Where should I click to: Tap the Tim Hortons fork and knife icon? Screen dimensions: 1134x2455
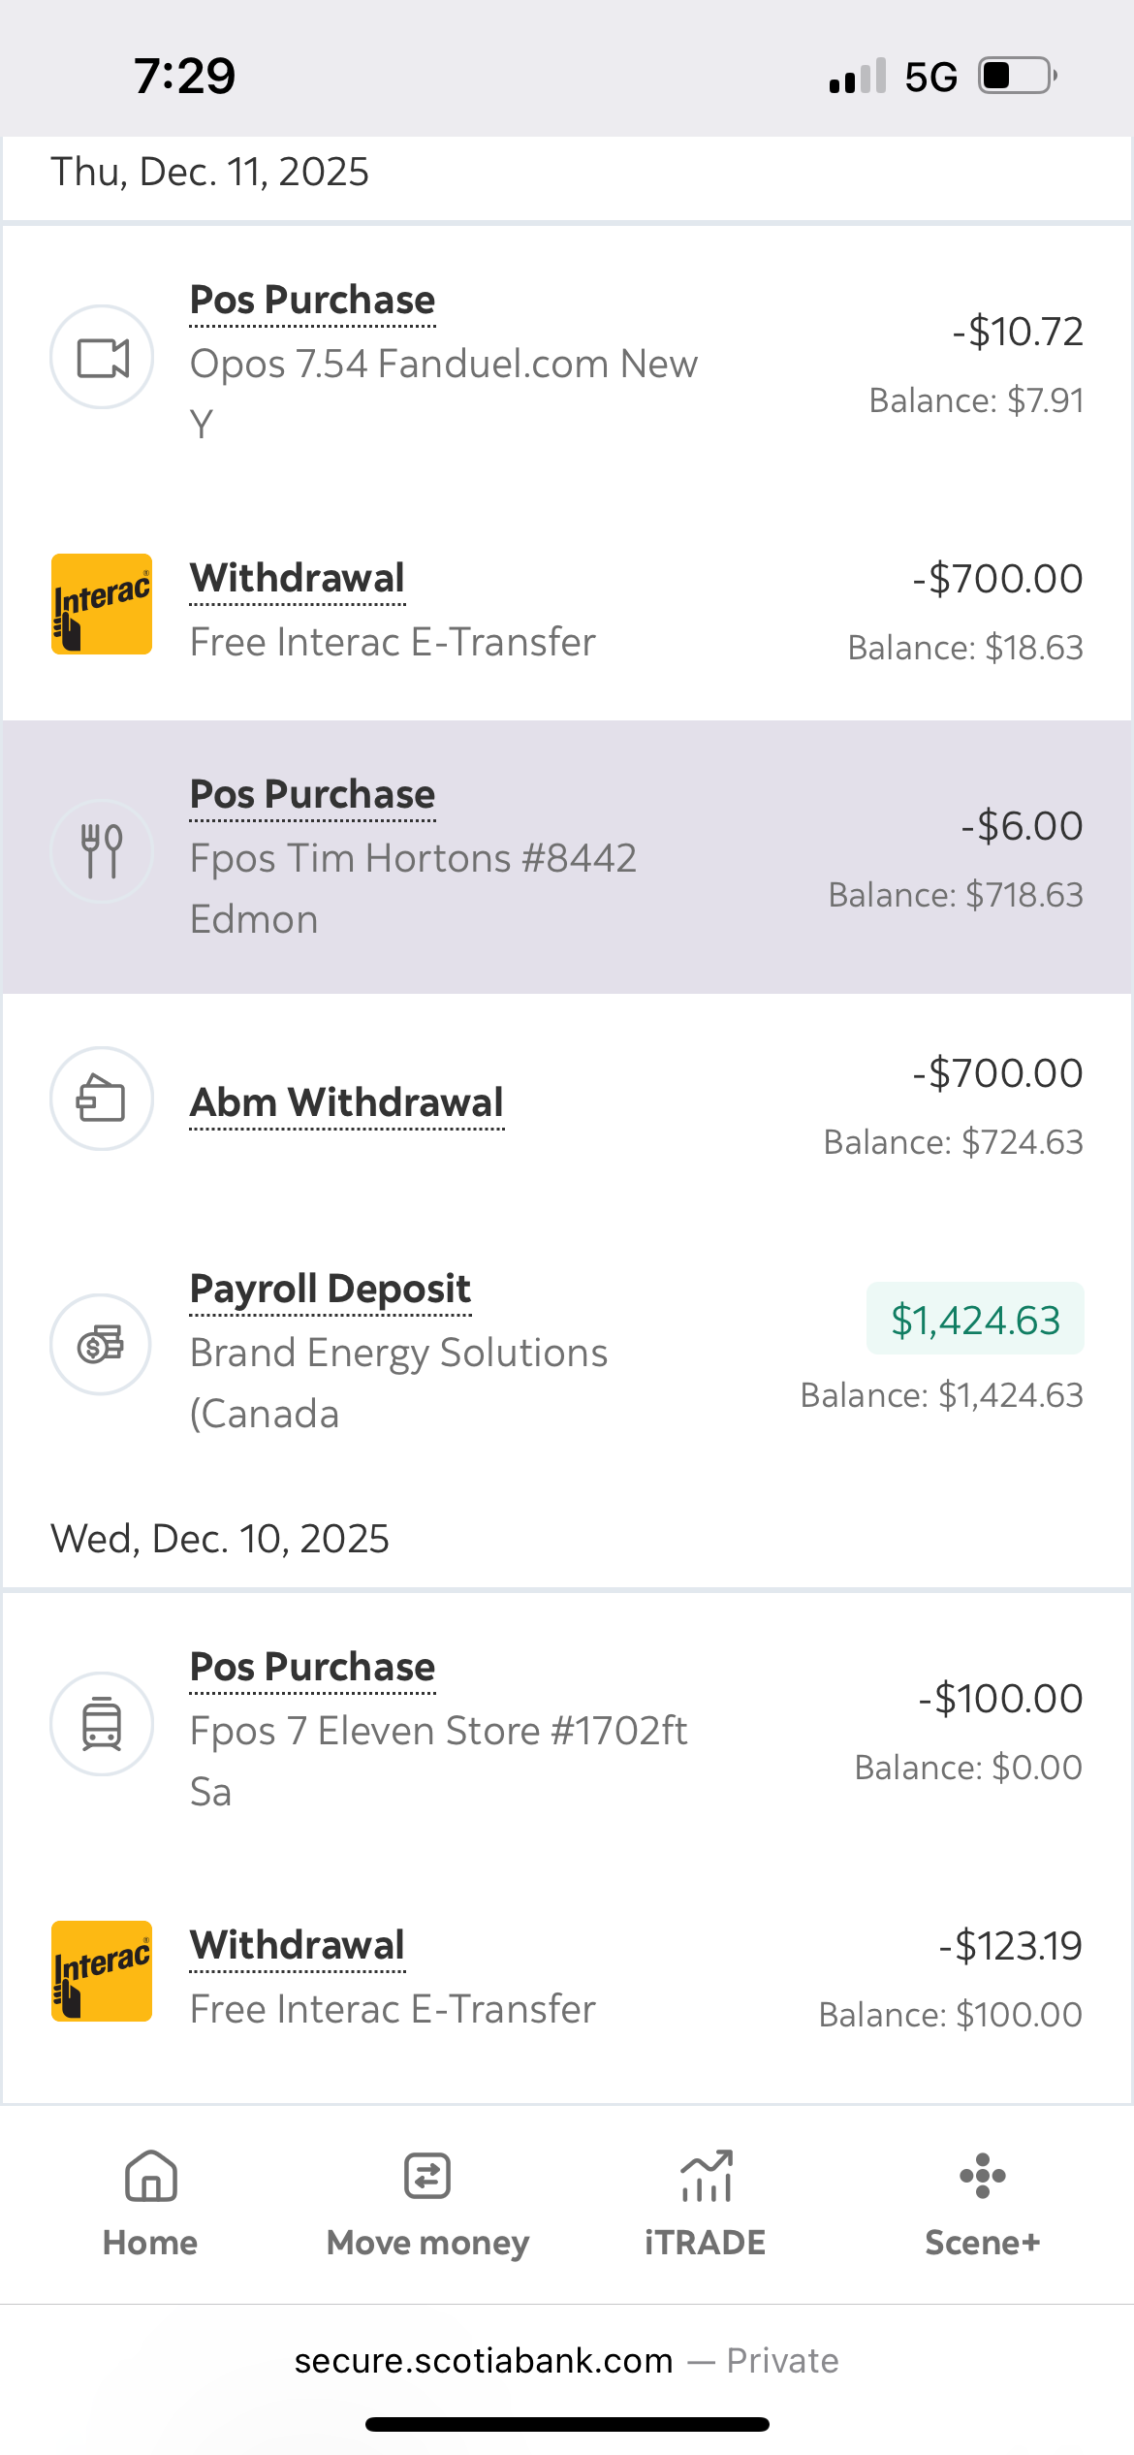pyautogui.click(x=102, y=851)
